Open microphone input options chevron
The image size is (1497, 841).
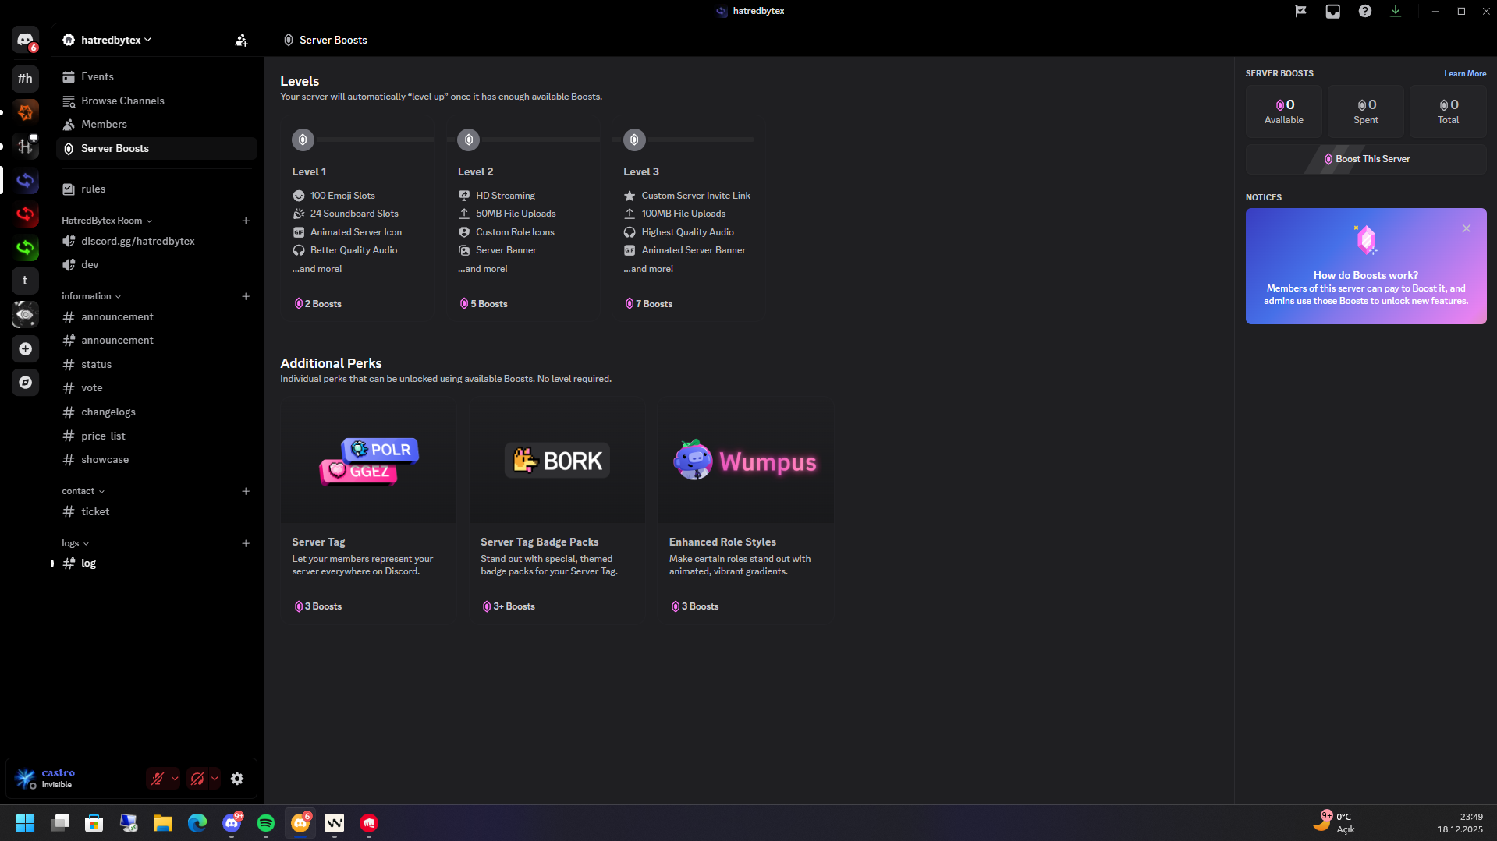point(175,779)
